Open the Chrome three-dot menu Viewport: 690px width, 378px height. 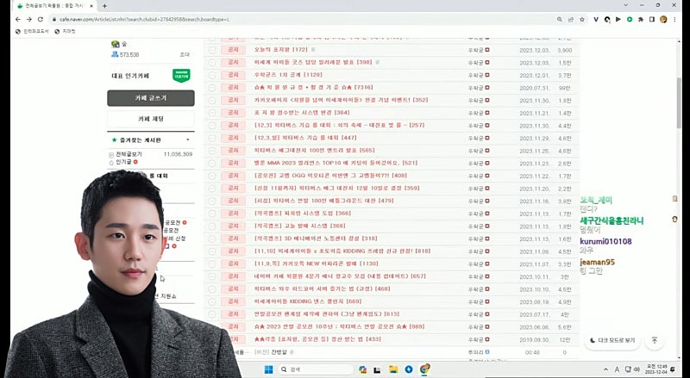674,19
